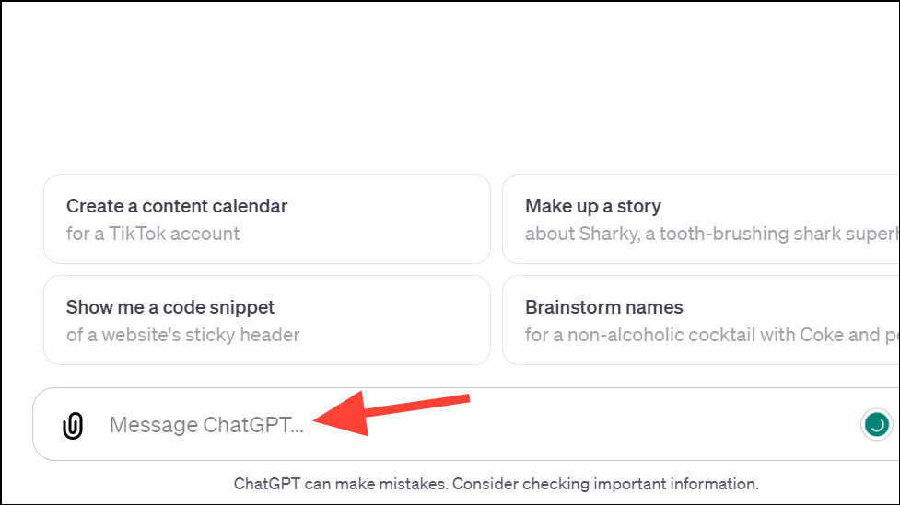Click the 'about Sharky' subtitle text
Screen dimensions: 900x505
712,234
